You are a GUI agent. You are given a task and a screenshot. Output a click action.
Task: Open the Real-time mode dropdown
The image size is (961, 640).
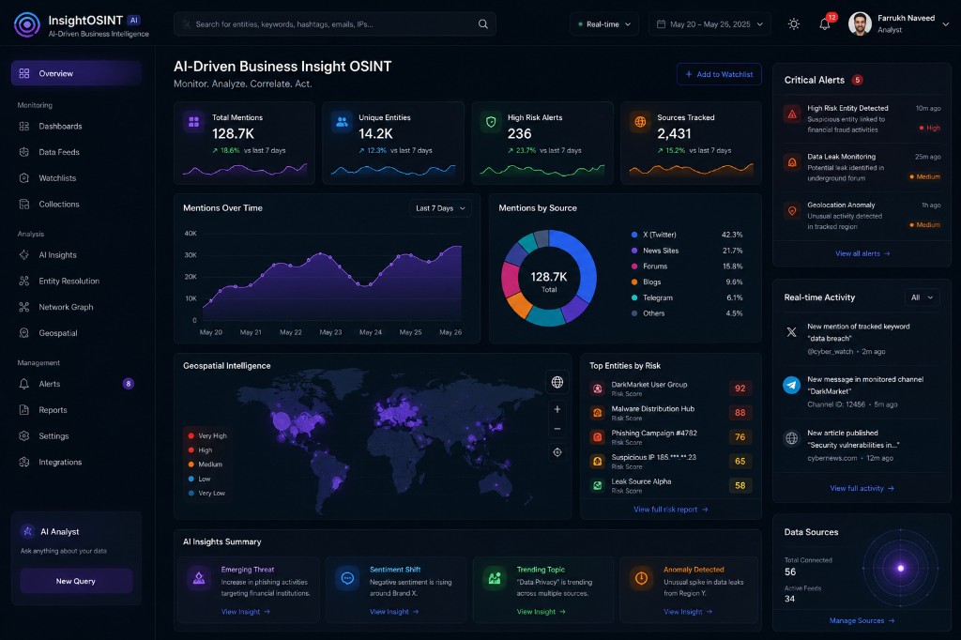604,23
